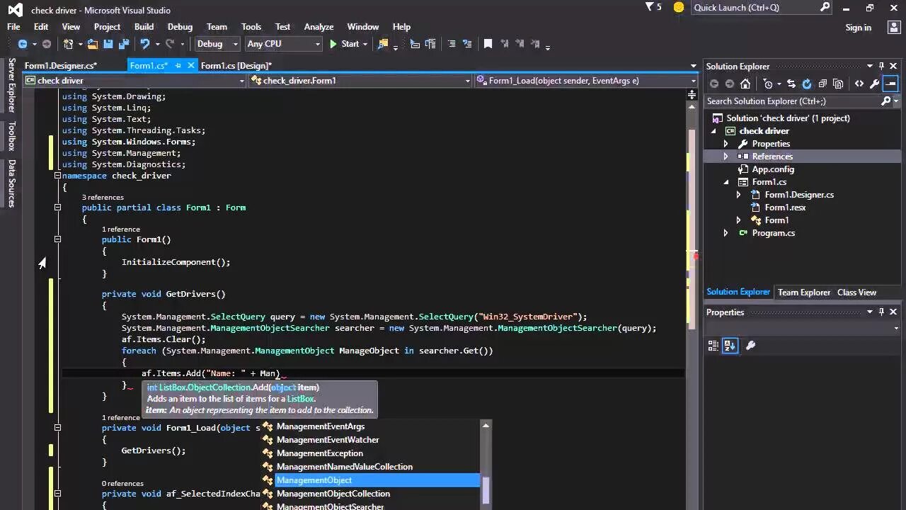Image resolution: width=906 pixels, height=510 pixels.
Task: Click the yellow feedback smiley icon
Action: point(679,8)
